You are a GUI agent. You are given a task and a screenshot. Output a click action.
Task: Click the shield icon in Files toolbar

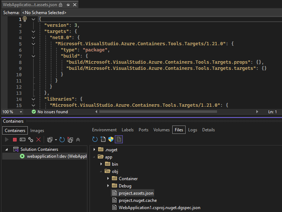(x=111, y=139)
